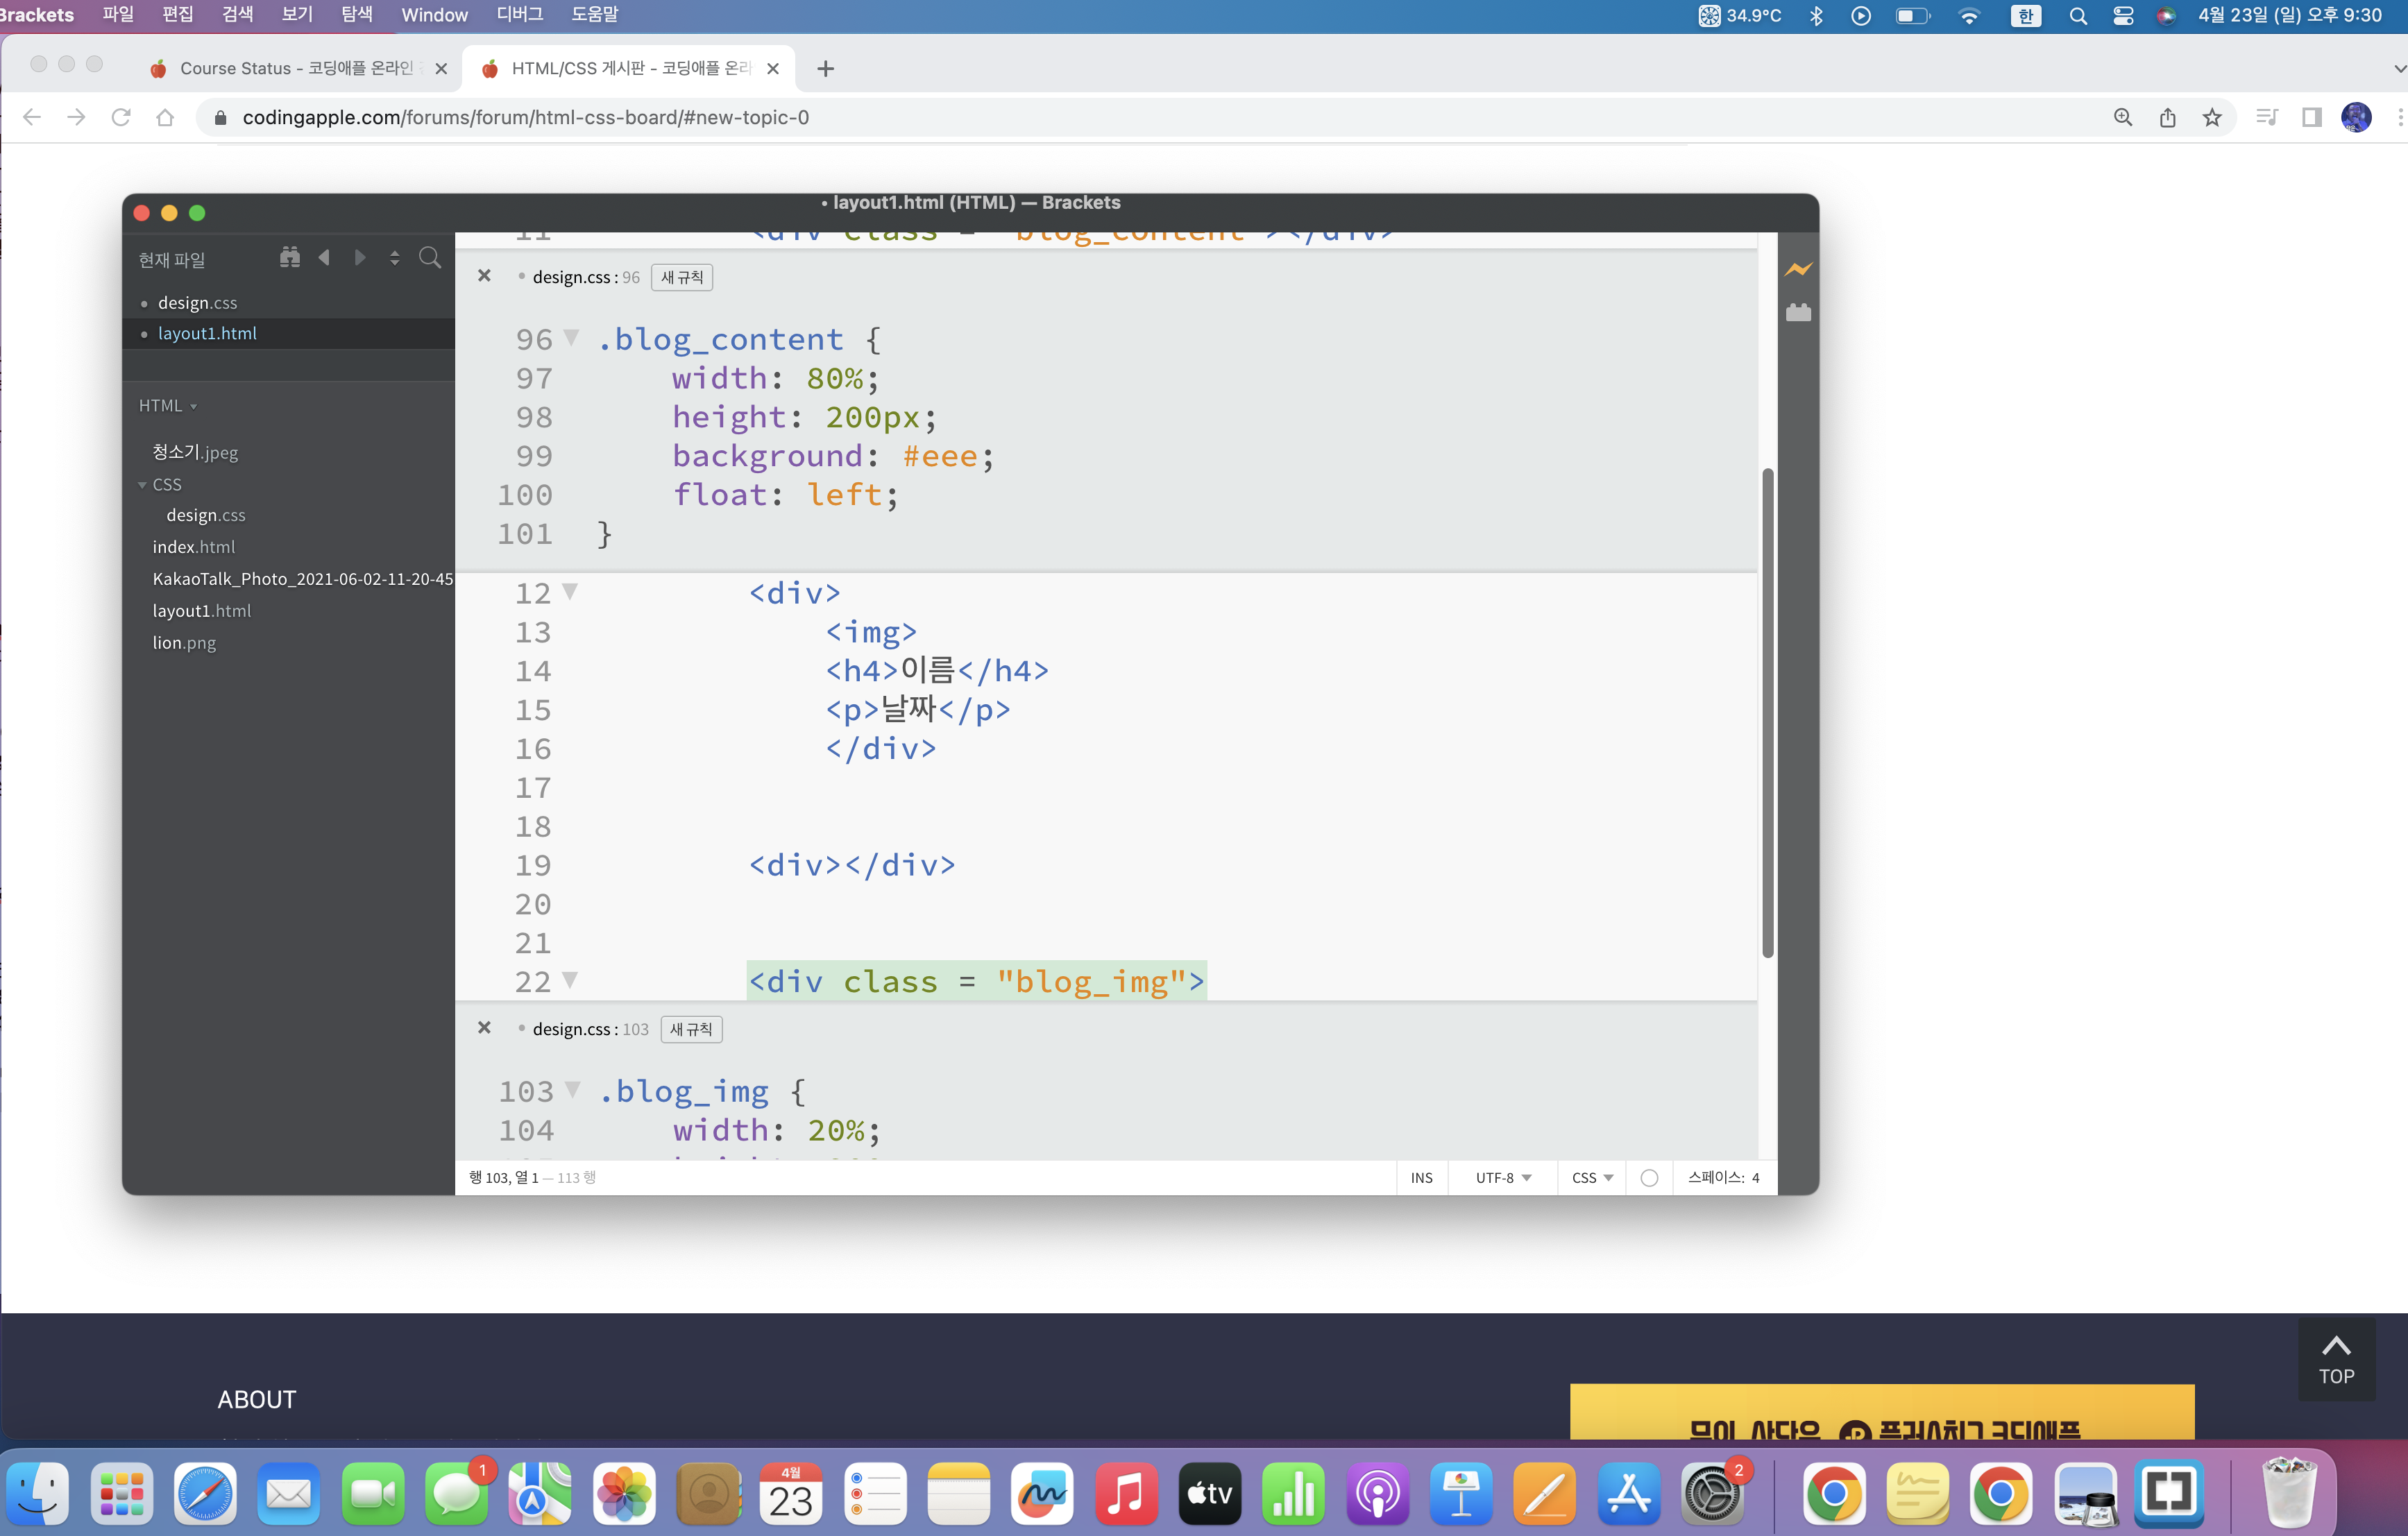Collapse the css folder in file tree

142,485
